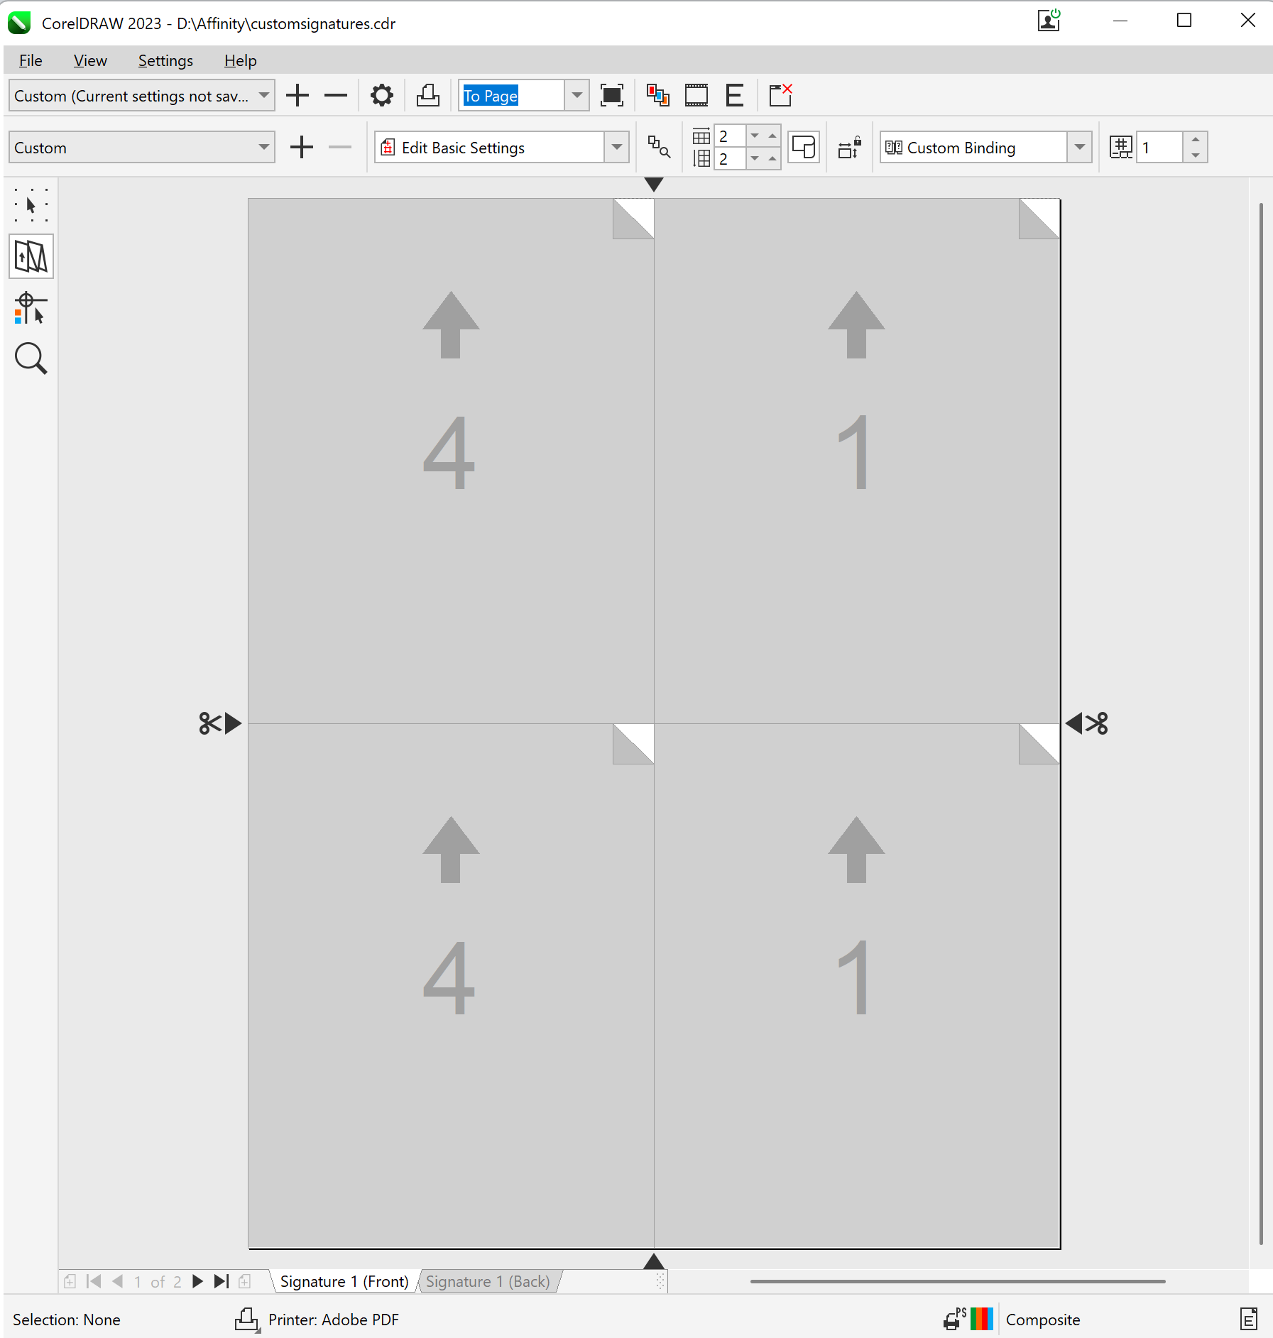Screen dimensions: 1273x1338
Task: Open account sign-in icon in title bar
Action: pyautogui.click(x=1049, y=20)
